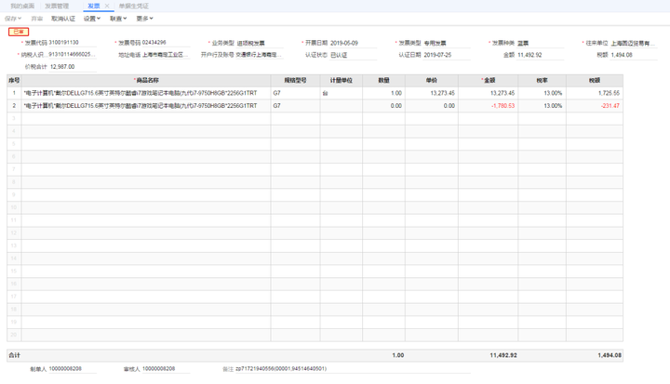670x384 pixels.
Task: Close the 发票 tab
Action: pos(107,6)
